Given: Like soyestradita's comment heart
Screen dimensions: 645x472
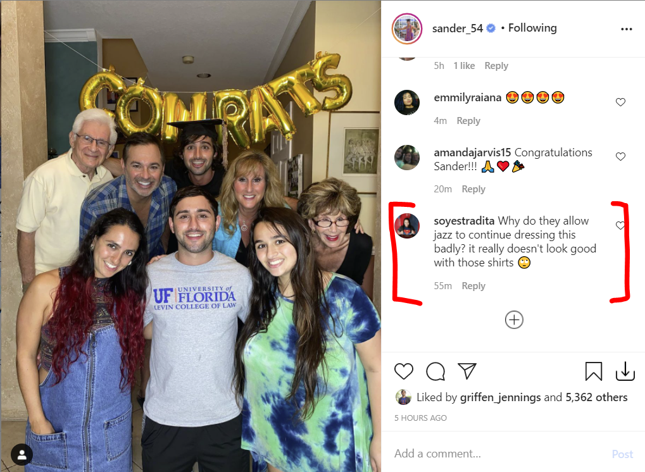Looking at the screenshot, I should 620,225.
